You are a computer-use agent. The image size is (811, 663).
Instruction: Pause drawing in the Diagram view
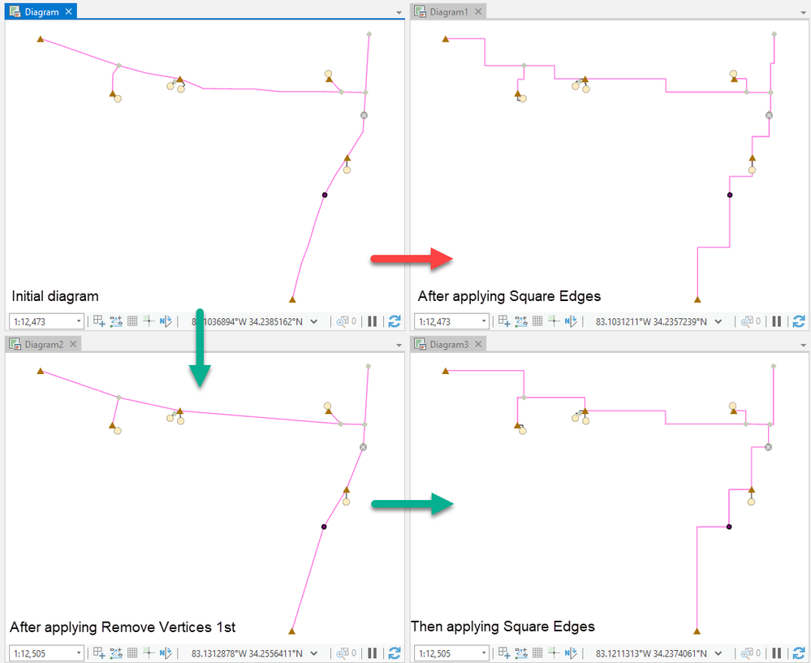[372, 321]
